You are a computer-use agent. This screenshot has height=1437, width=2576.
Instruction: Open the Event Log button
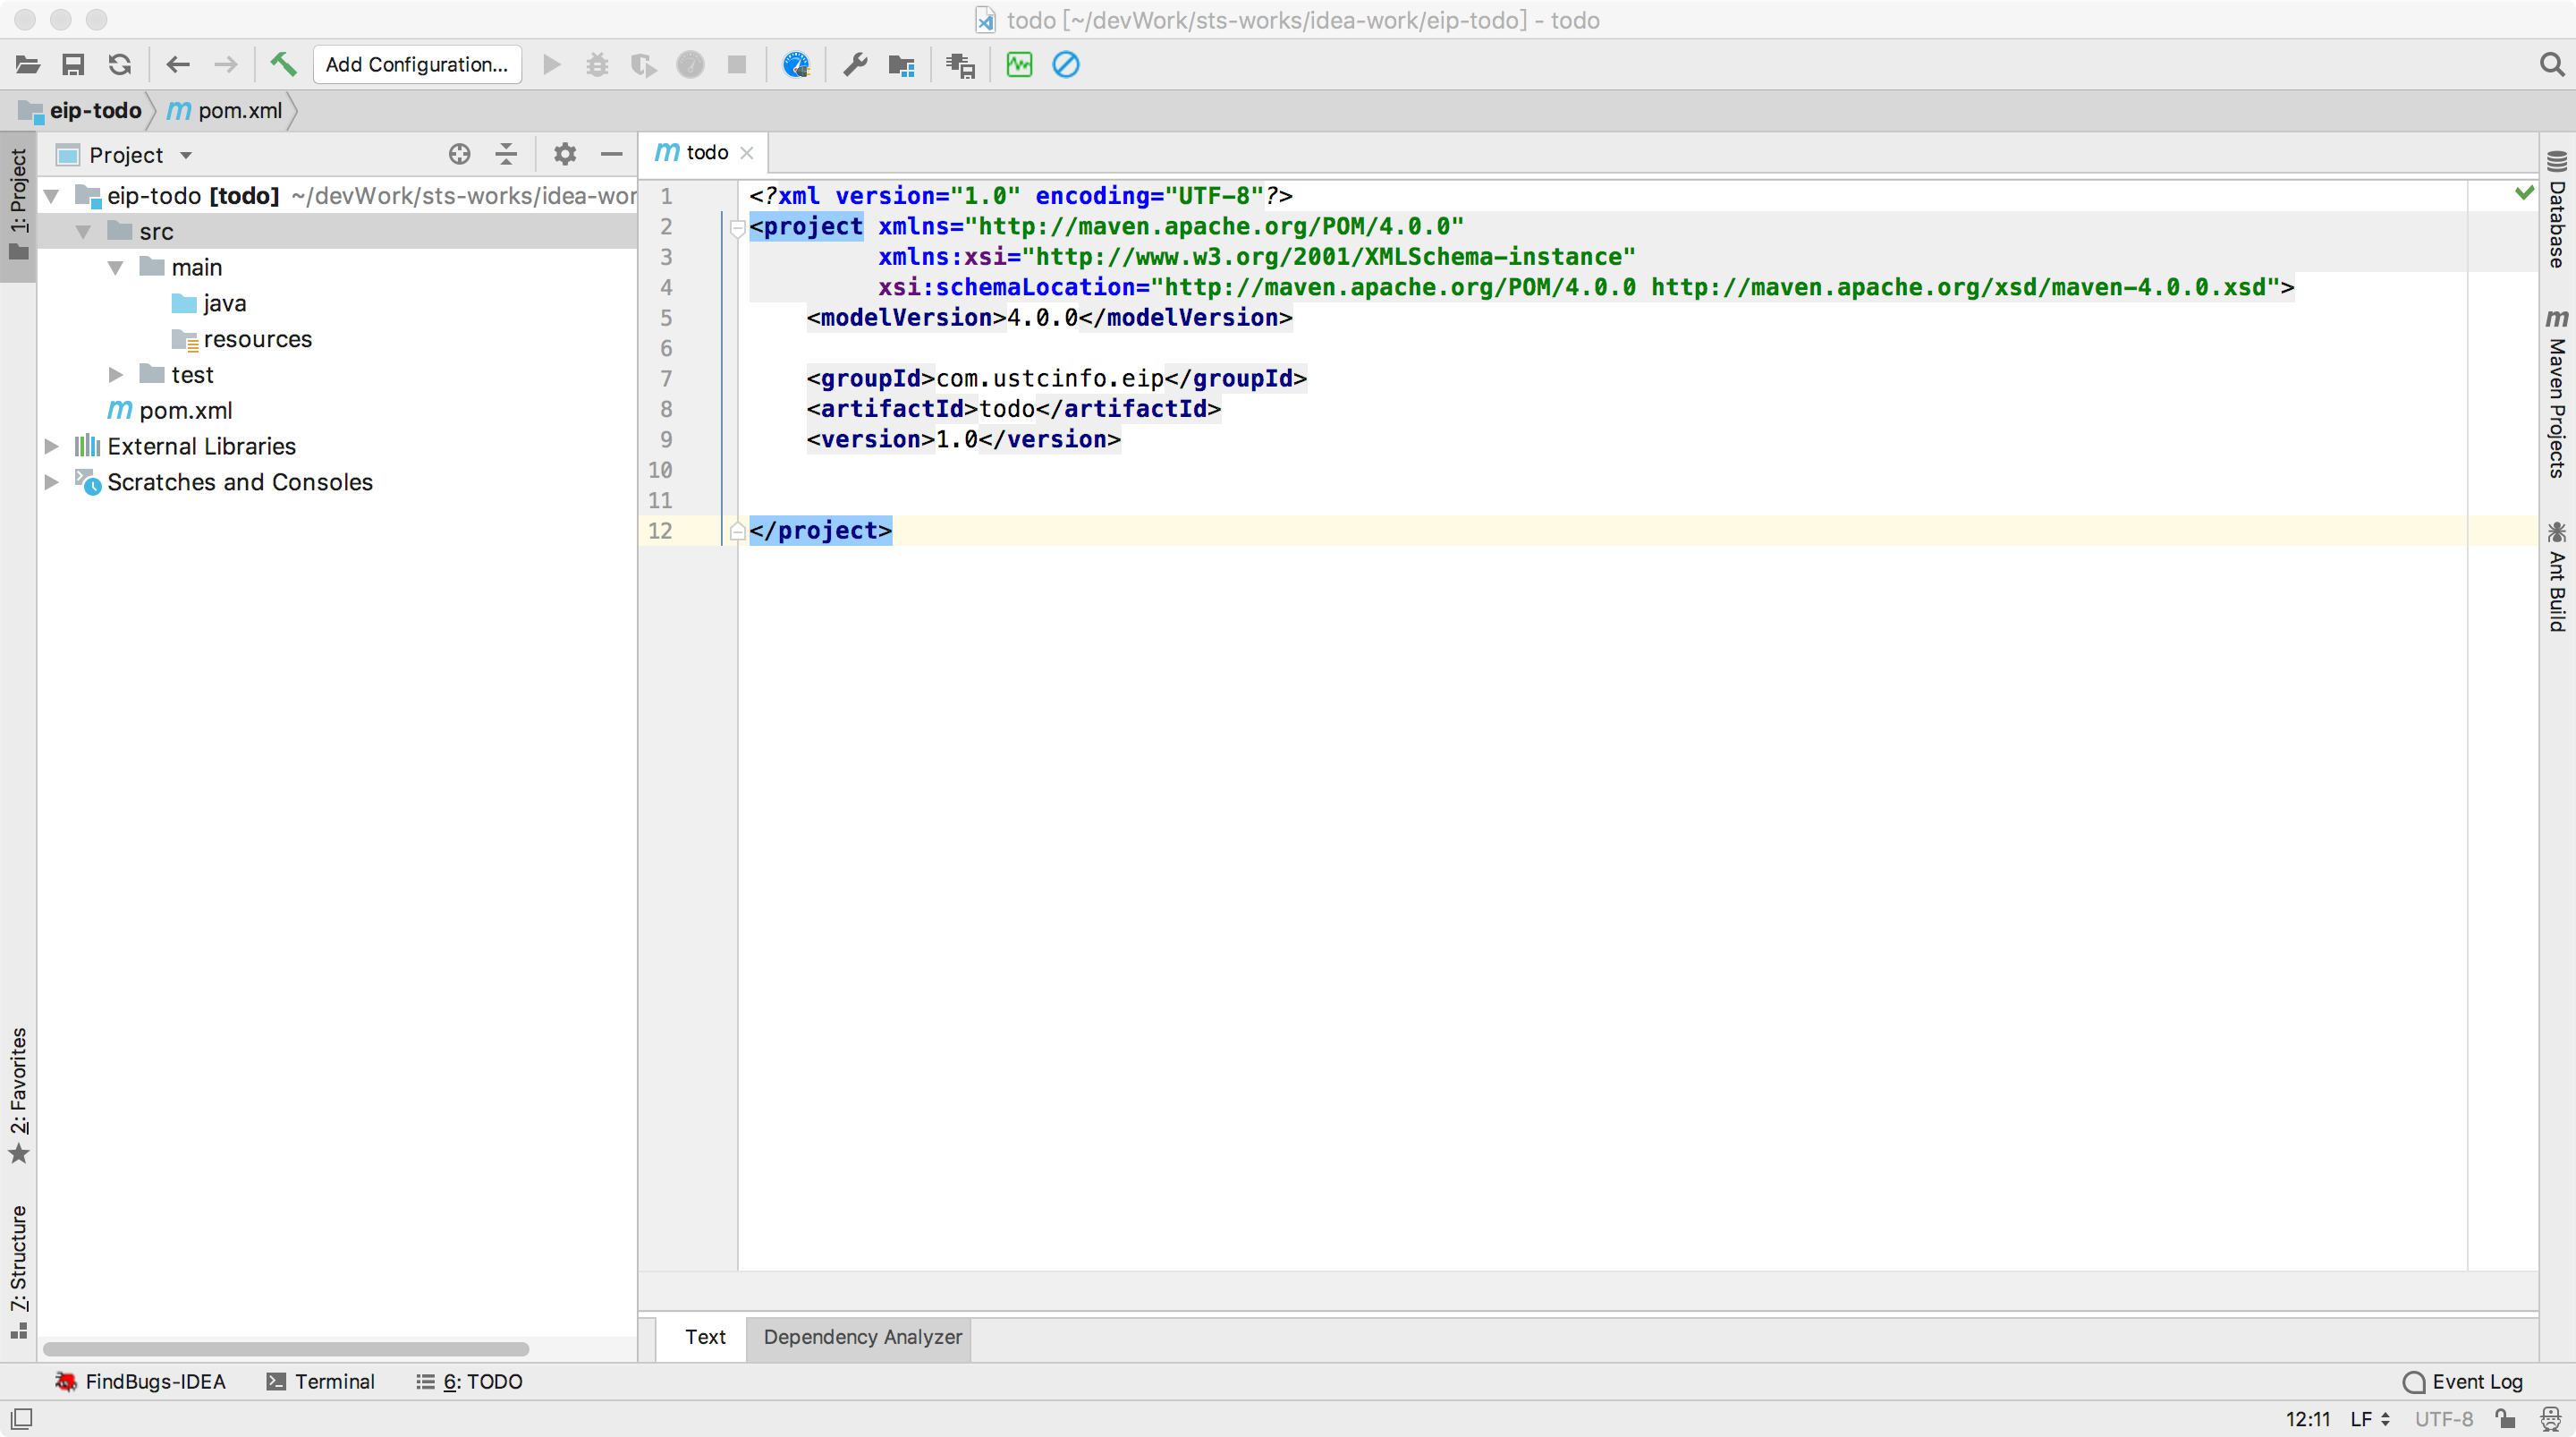(x=2463, y=1382)
